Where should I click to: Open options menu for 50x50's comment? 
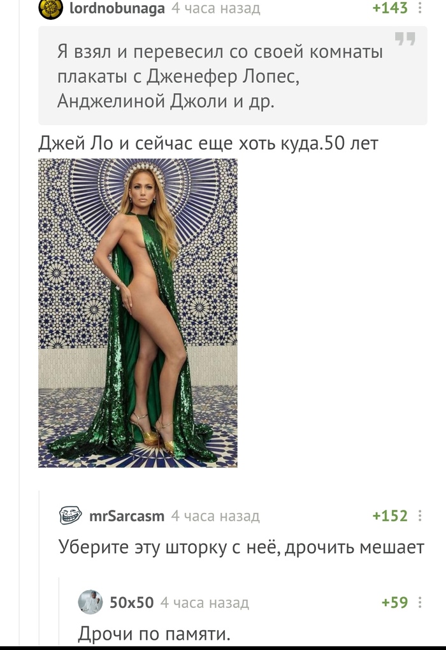[x=420, y=602]
